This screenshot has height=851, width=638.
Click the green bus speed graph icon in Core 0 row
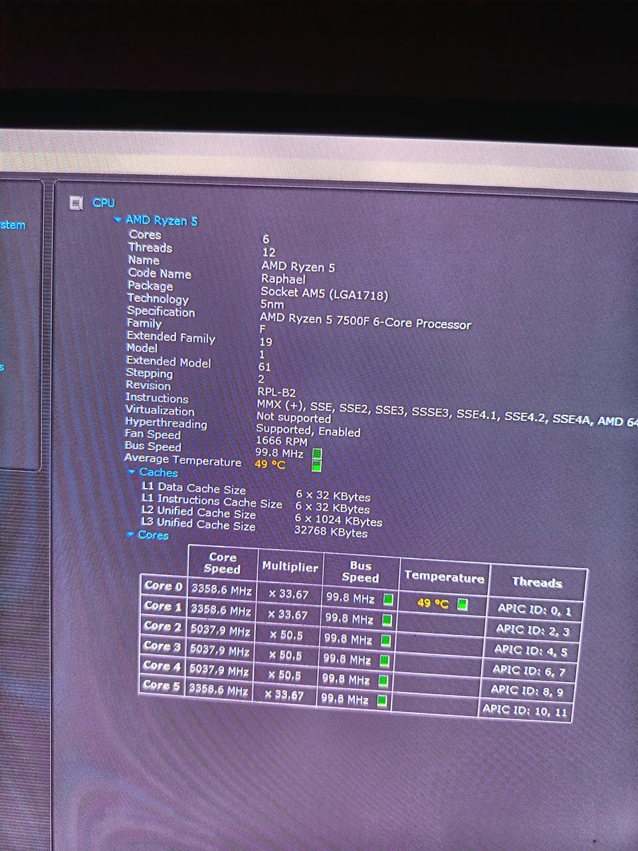click(x=388, y=600)
